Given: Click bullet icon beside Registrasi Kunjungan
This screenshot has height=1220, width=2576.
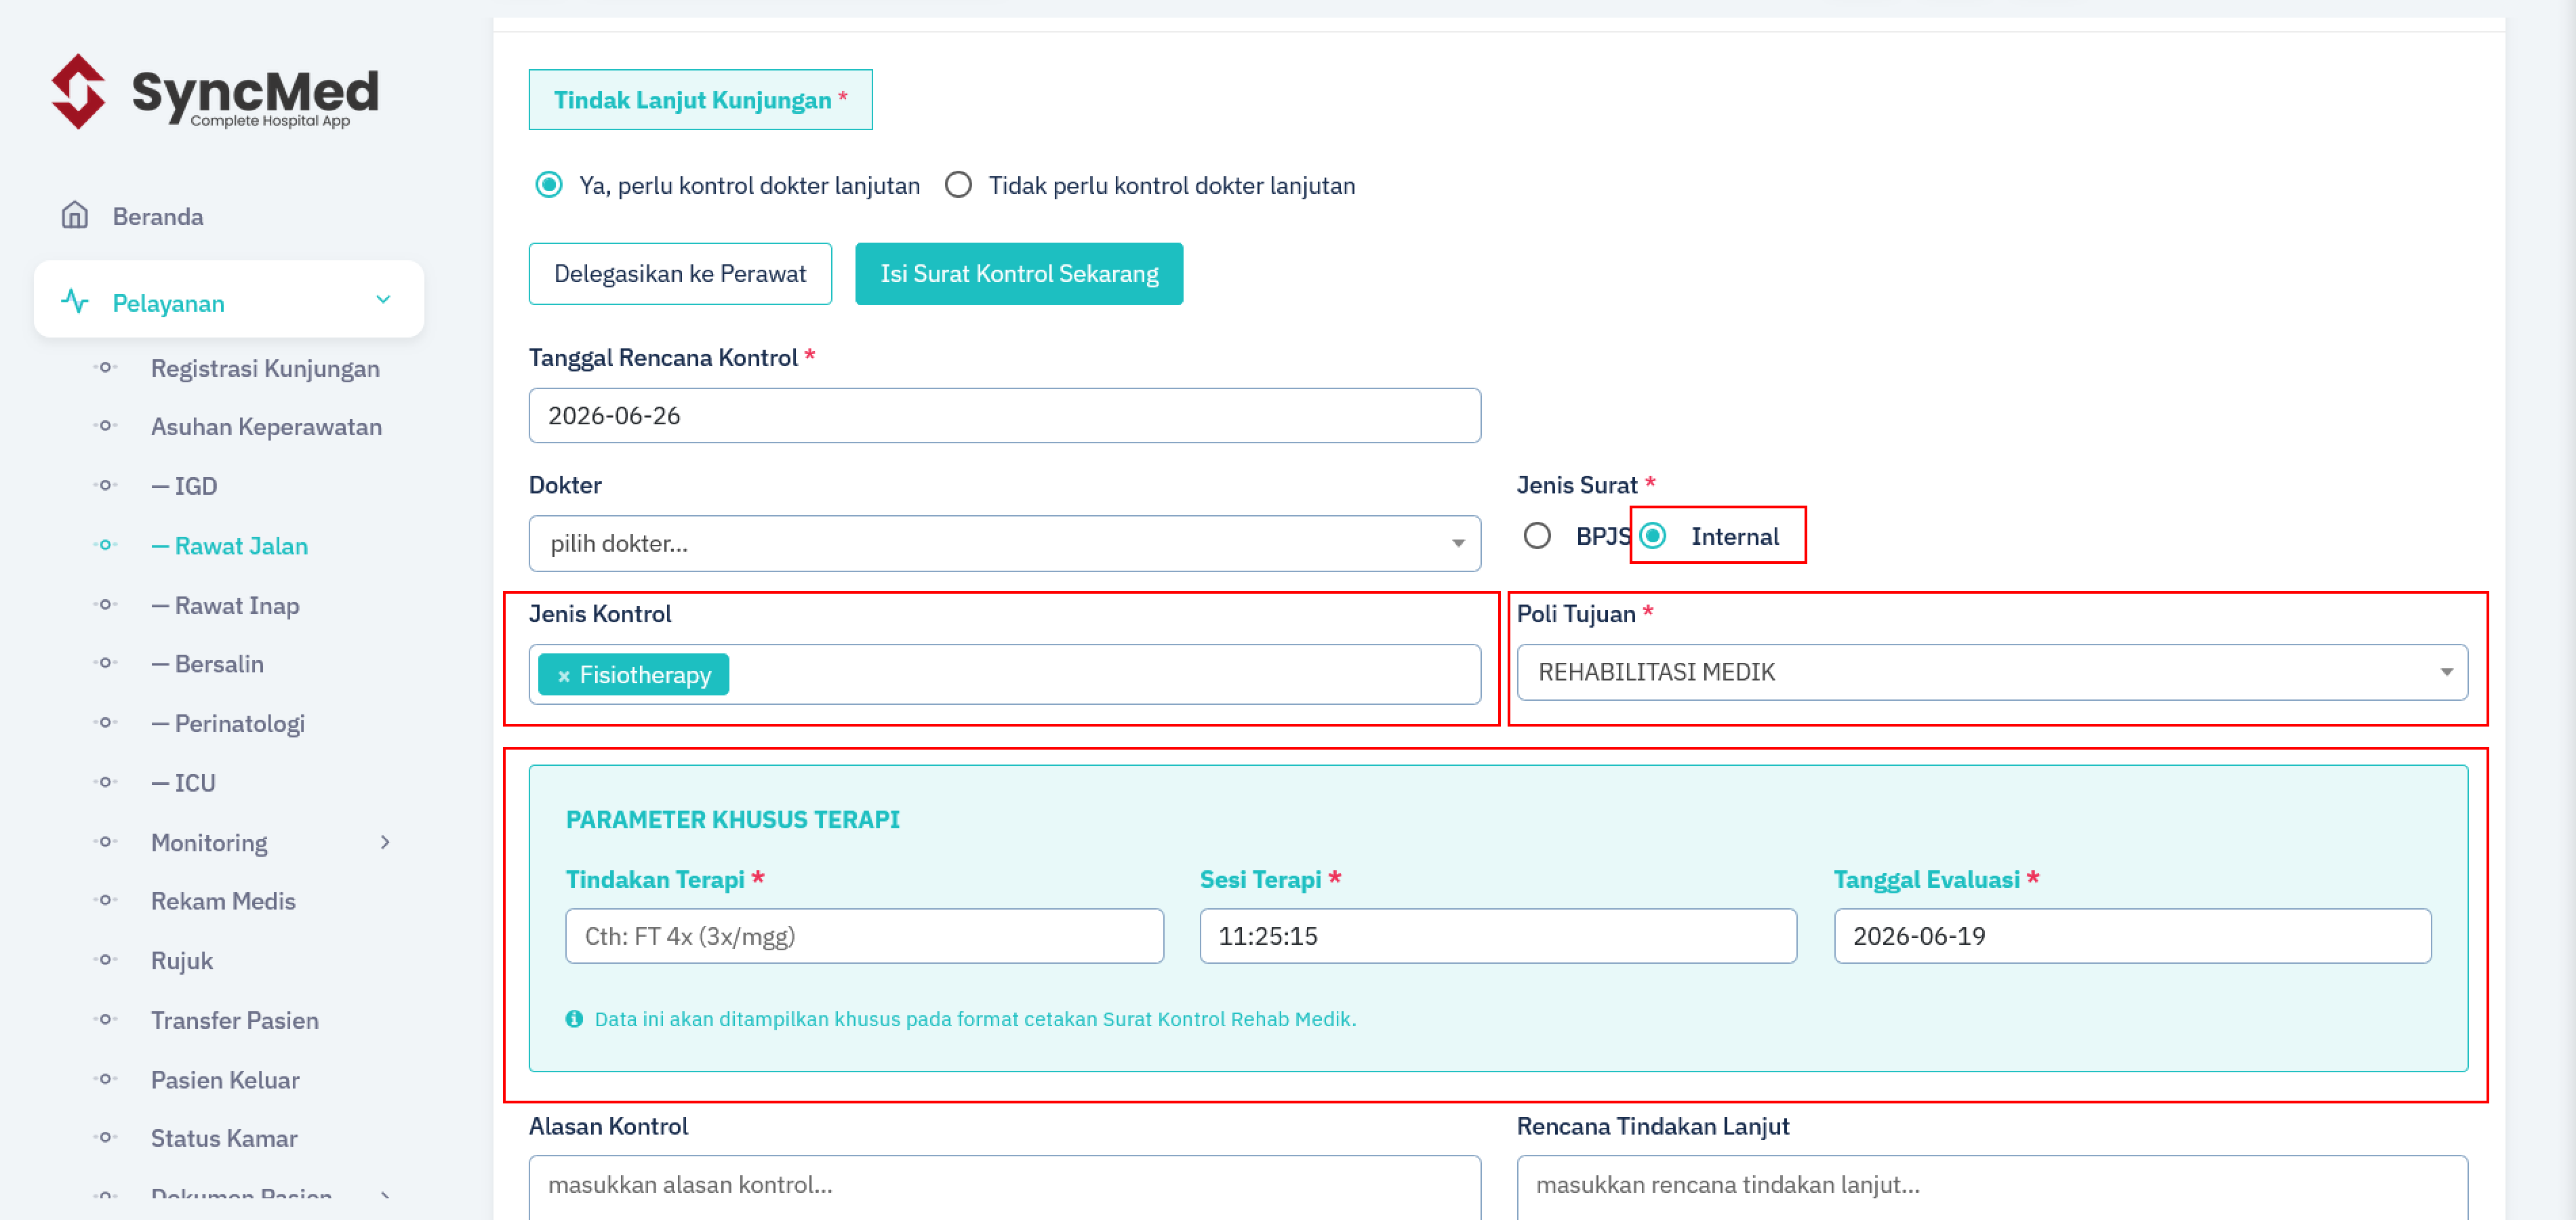Looking at the screenshot, I should click(105, 367).
